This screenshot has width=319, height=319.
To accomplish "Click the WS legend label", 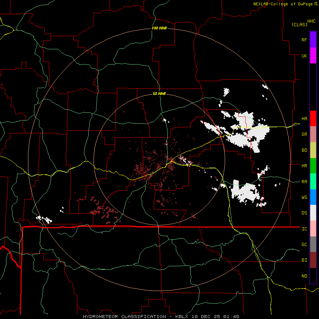I will coord(304,197).
